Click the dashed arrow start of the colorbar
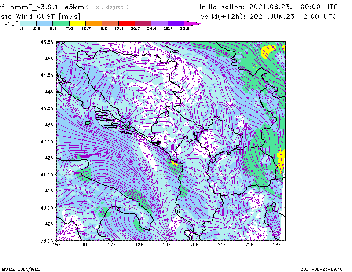 (x=12, y=23)
